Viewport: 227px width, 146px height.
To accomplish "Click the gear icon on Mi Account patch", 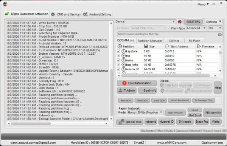I will tap(162, 91).
